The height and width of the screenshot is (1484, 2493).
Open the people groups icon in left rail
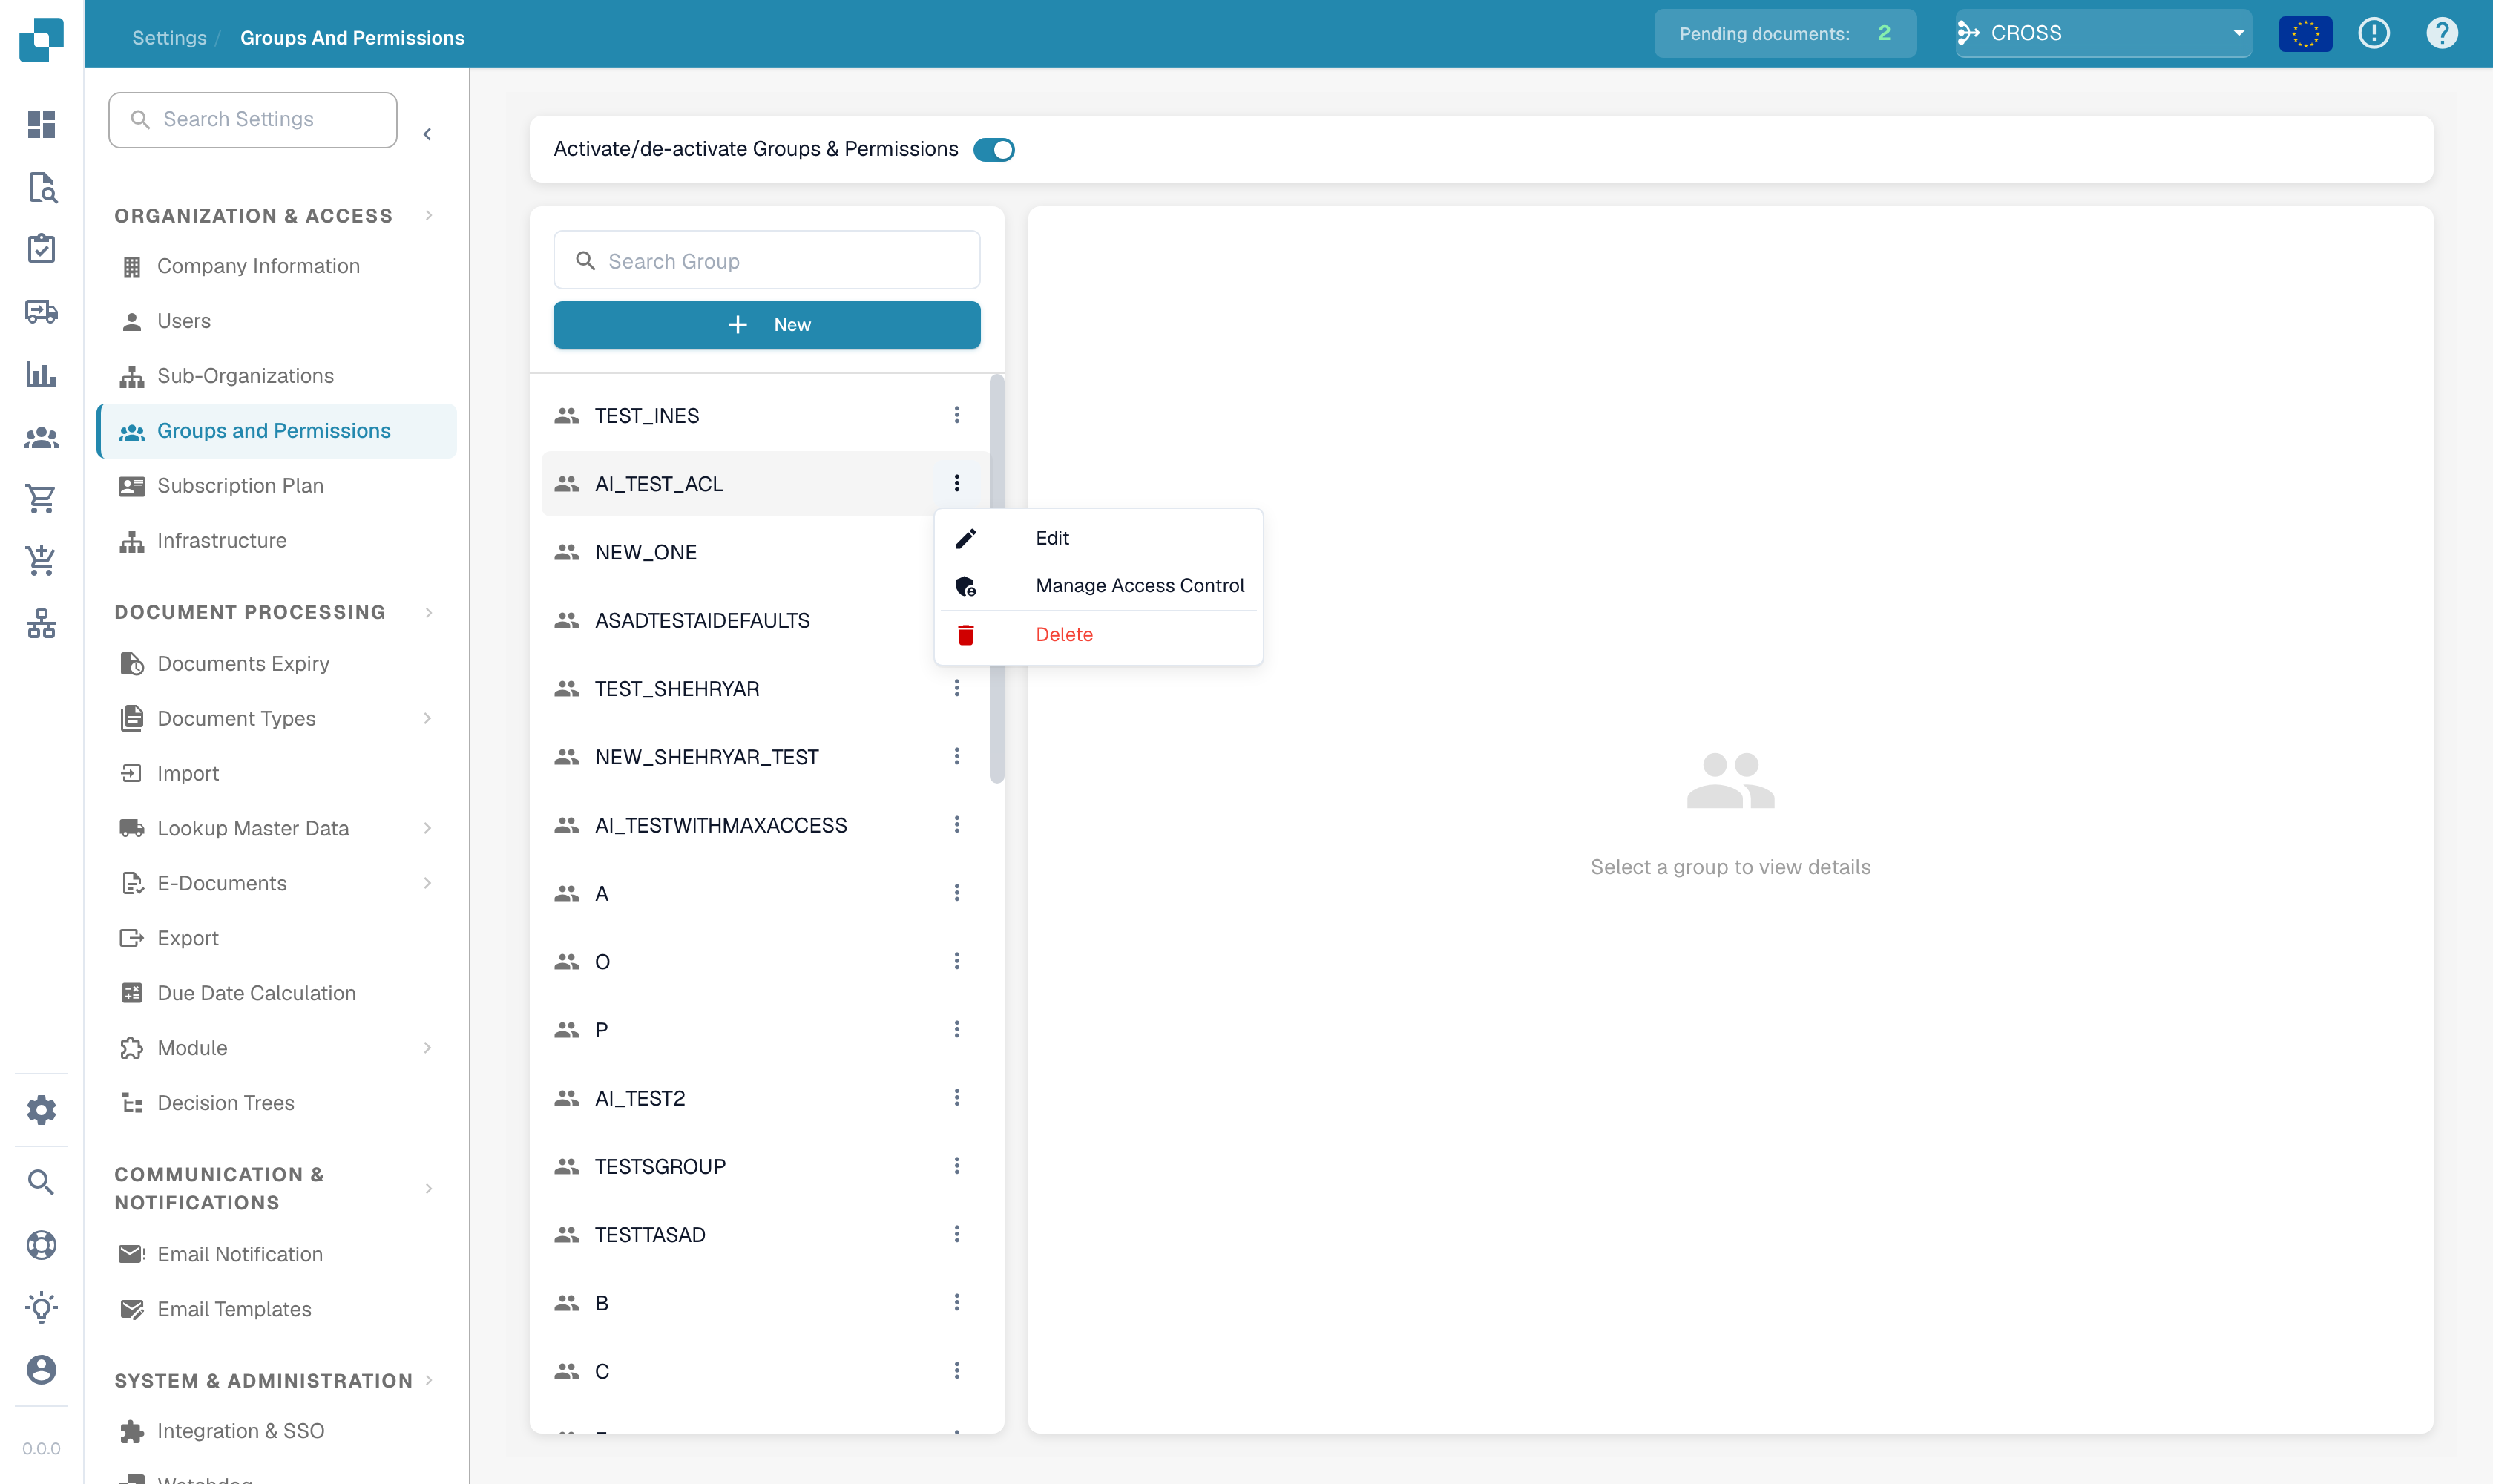[41, 437]
